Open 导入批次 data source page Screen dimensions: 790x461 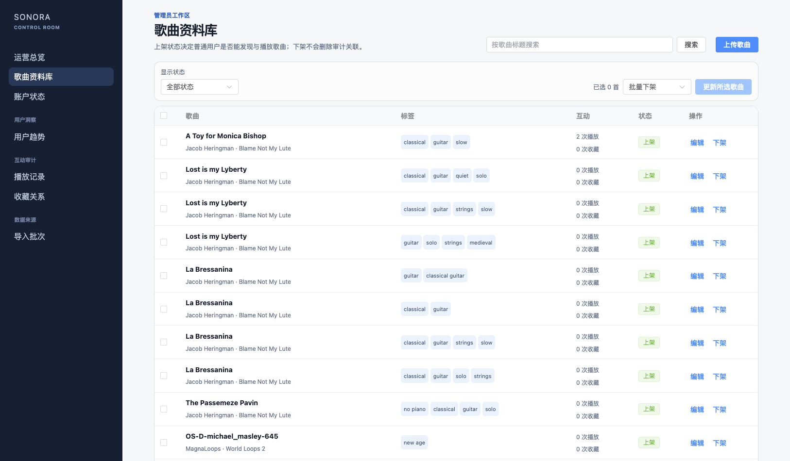tap(61, 236)
